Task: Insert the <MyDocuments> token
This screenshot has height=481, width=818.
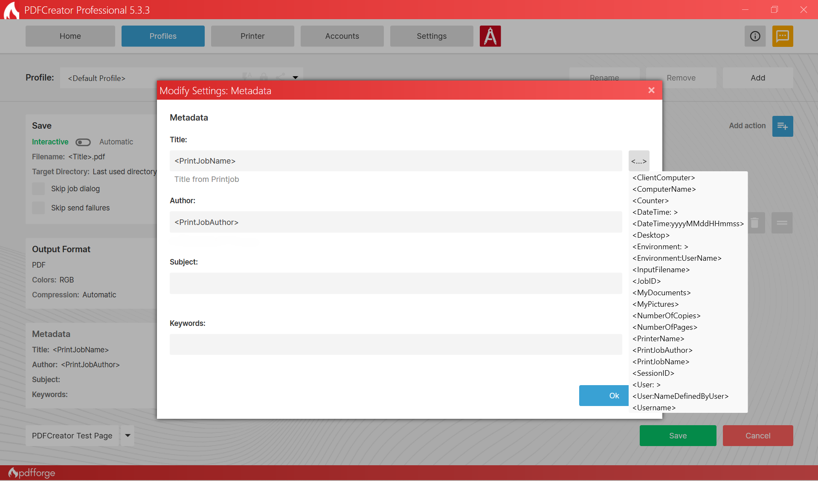Action: tap(661, 293)
